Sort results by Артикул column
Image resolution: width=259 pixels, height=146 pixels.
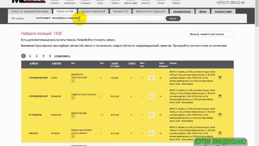click(57, 63)
